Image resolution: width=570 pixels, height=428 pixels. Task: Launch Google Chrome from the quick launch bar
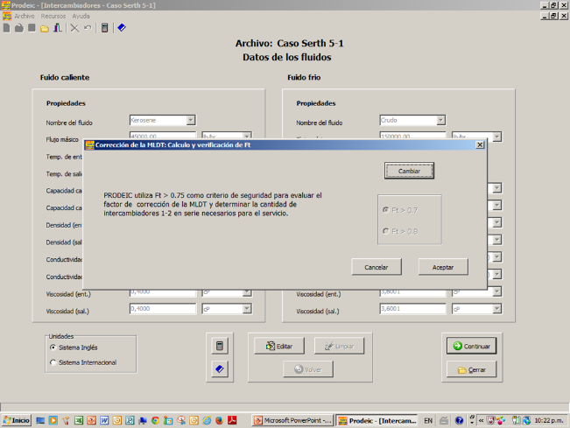[155, 420]
